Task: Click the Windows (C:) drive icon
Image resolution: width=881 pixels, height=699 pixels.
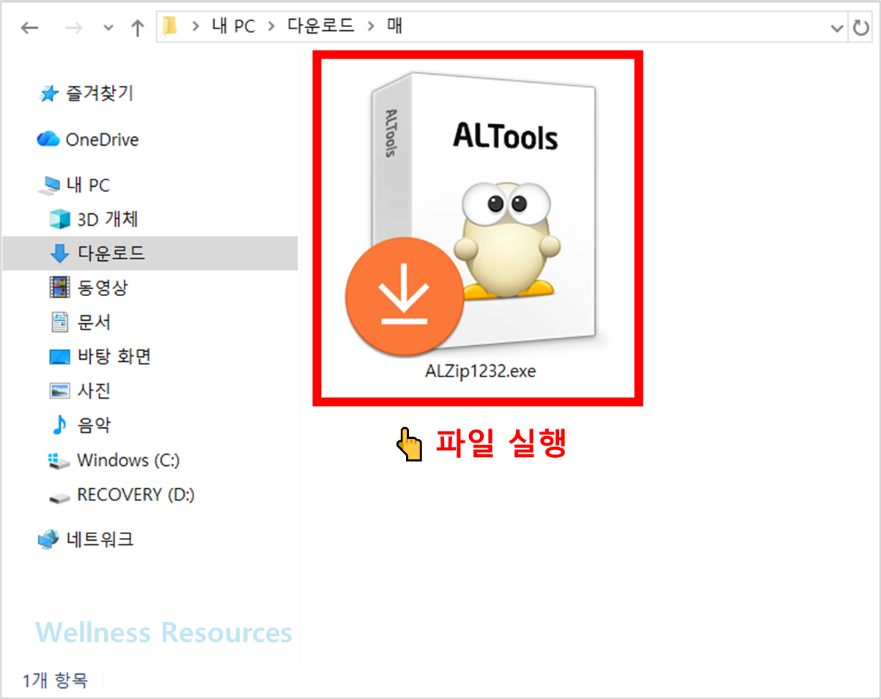Action: tap(59, 460)
